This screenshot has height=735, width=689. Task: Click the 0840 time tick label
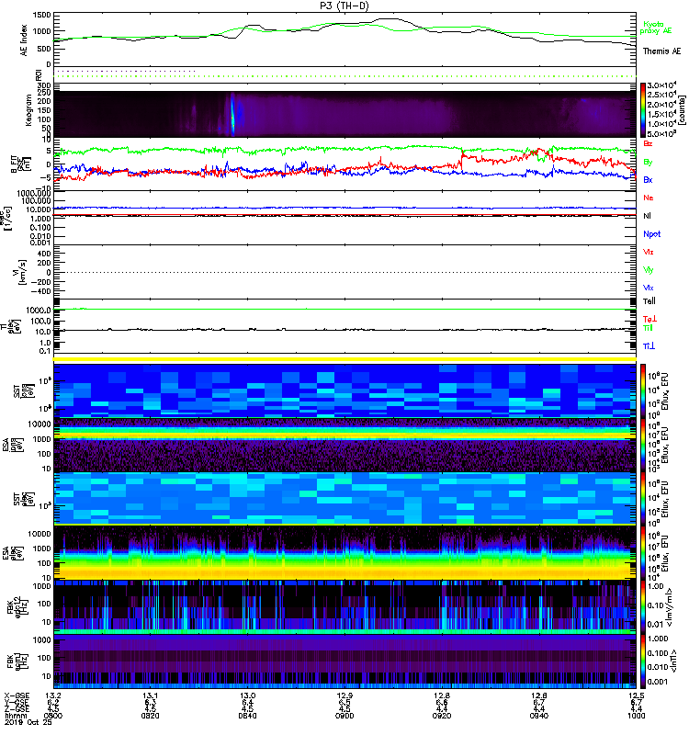(247, 716)
